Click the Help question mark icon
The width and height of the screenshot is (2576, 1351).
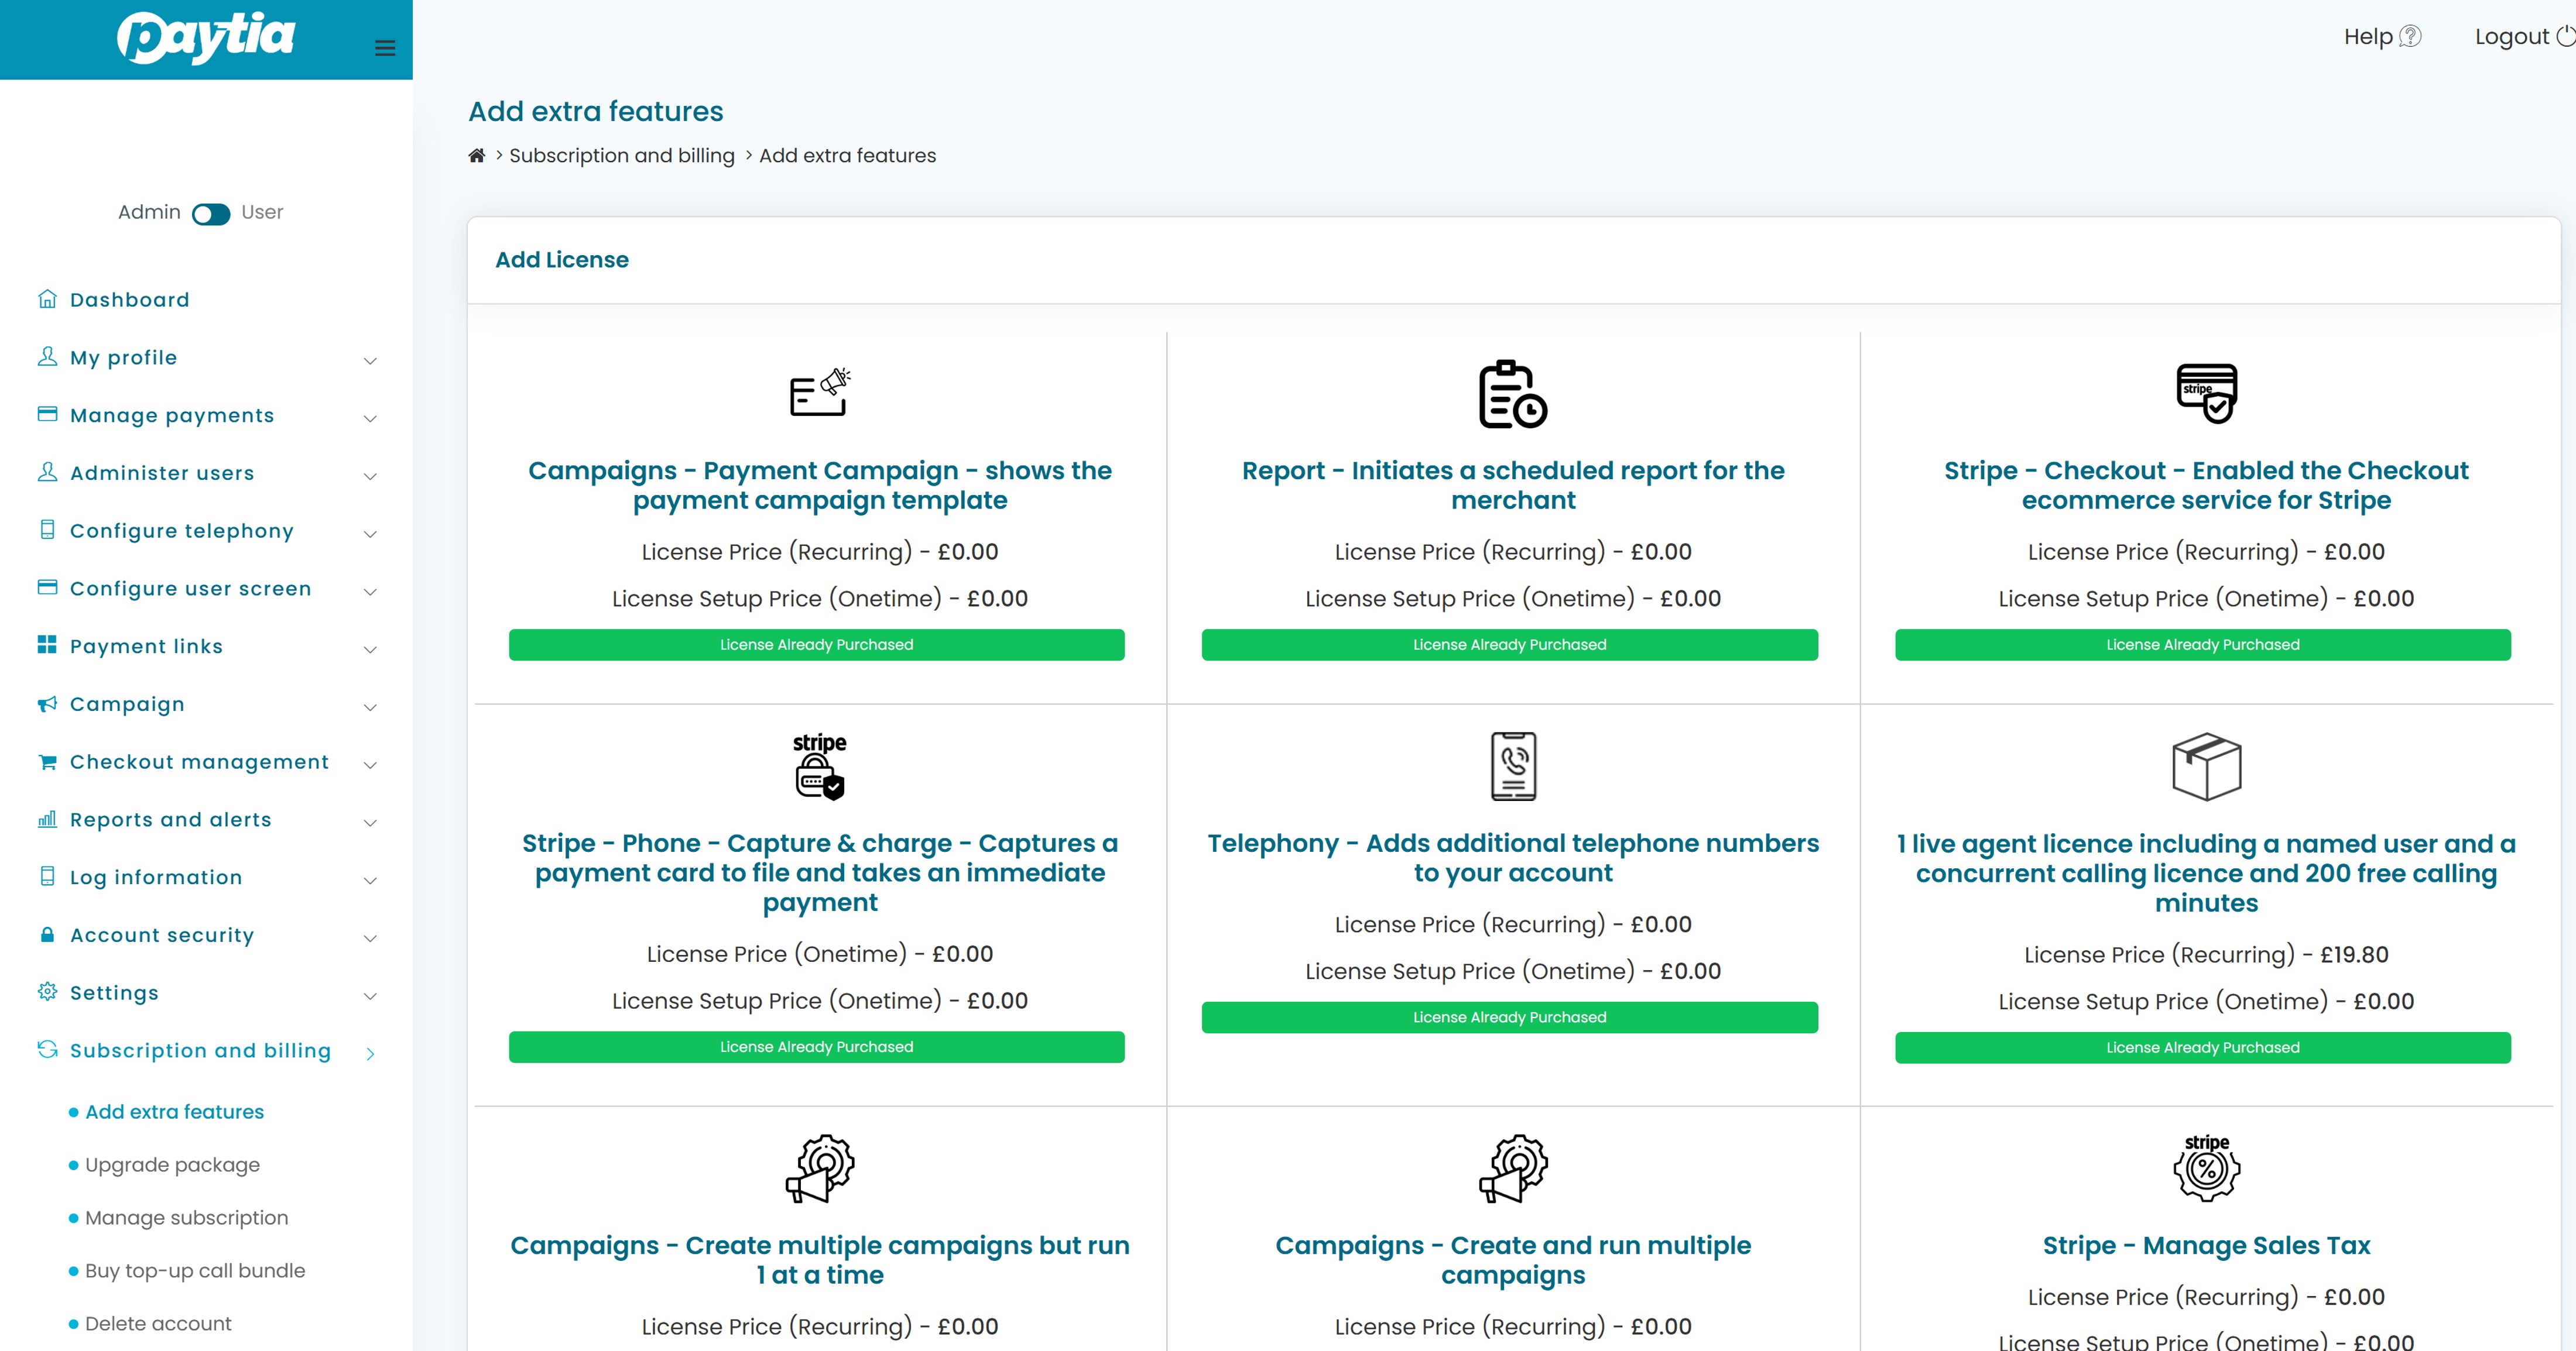2411,37
